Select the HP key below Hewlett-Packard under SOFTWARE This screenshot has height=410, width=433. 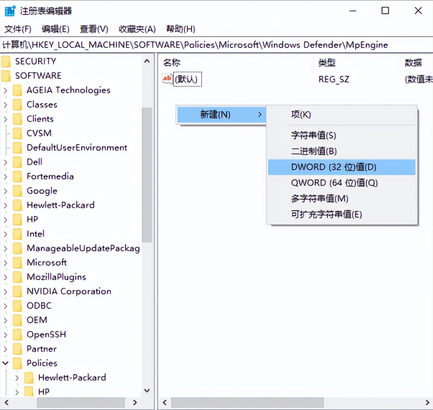(32, 219)
